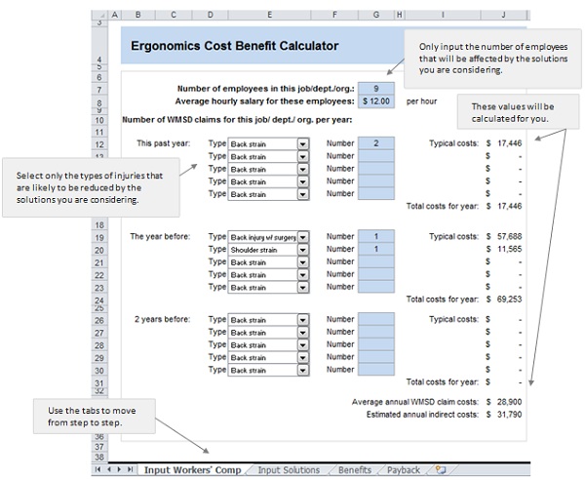
Task: Click 'Average annual WMSD claim costs:' label
Action: click(415, 402)
